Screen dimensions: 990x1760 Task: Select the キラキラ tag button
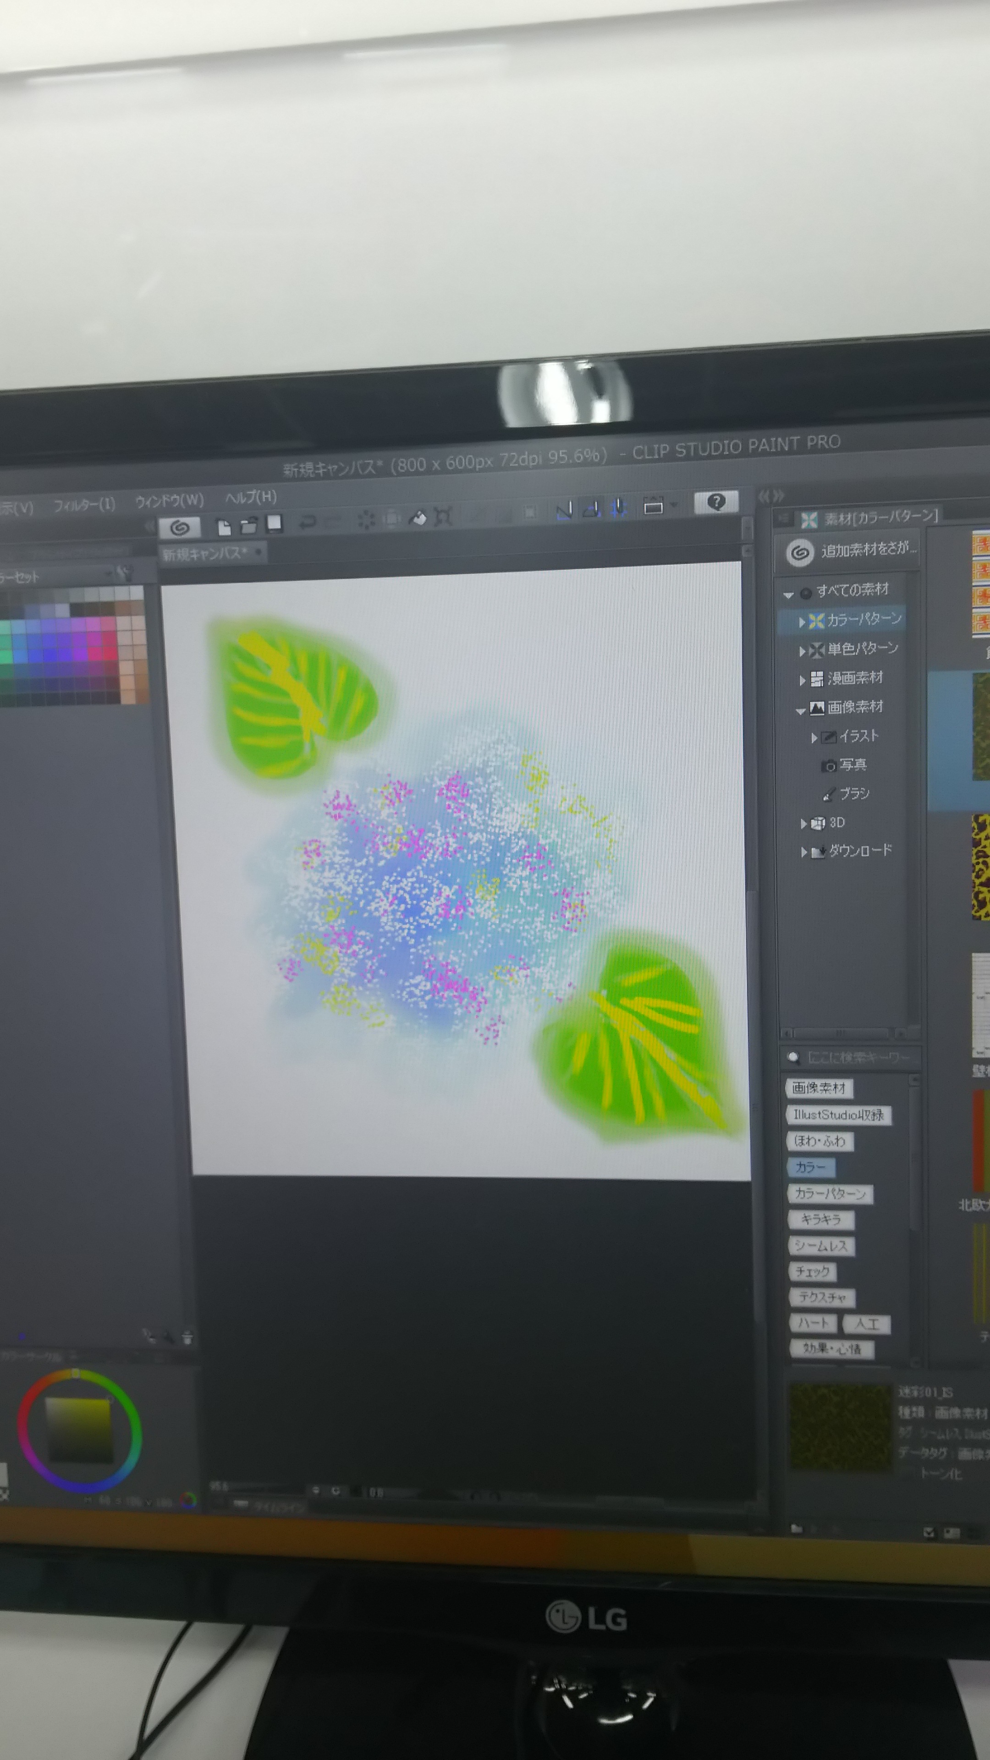coord(820,1220)
